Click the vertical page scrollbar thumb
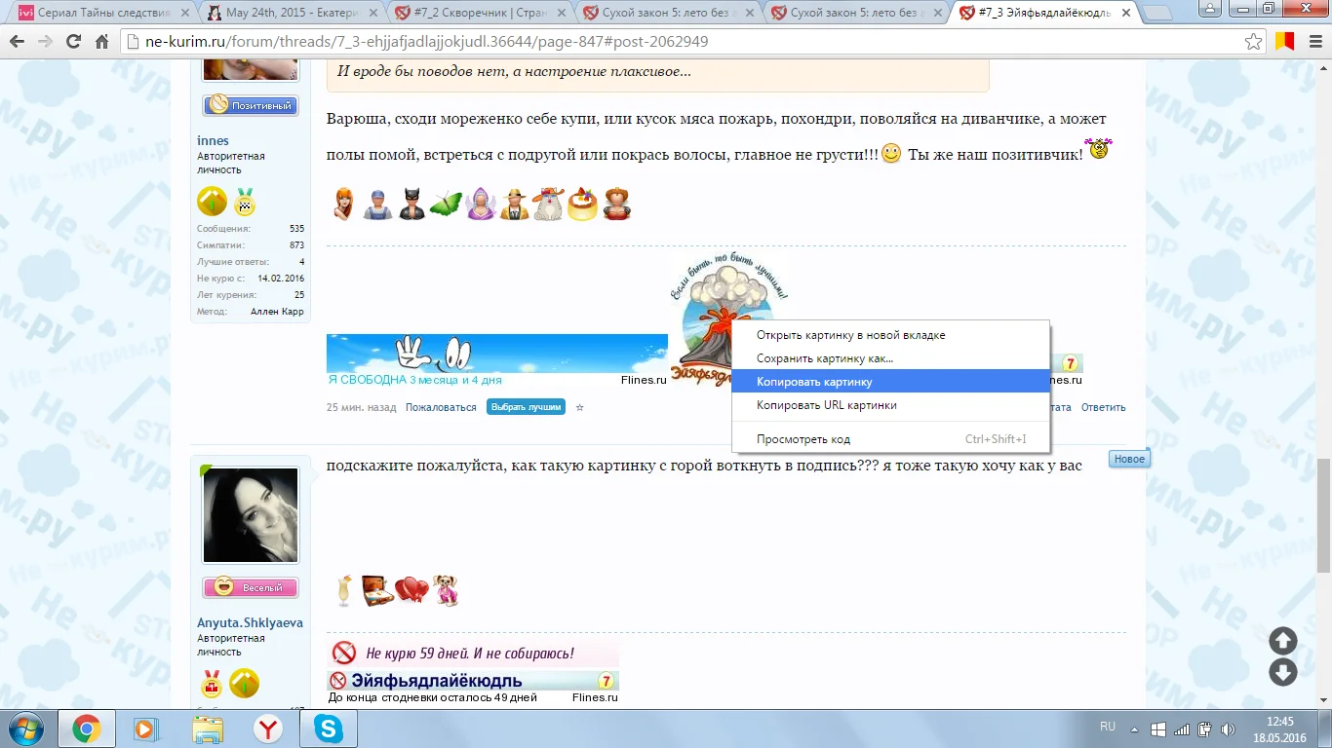This screenshot has width=1332, height=748. pos(1323,514)
